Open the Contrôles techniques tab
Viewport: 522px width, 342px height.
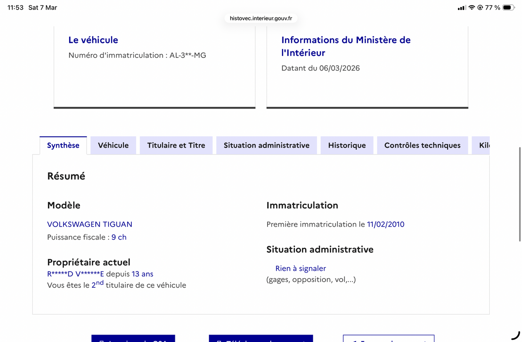[x=422, y=145]
